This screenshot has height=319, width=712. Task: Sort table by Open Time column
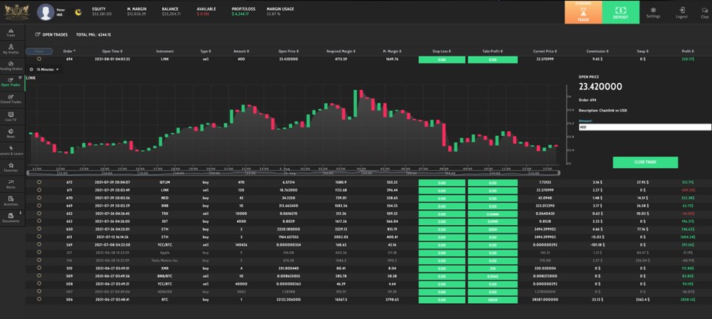click(112, 51)
